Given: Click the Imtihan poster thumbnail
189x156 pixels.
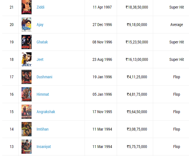Looking at the screenshot, I should pos(26,129).
